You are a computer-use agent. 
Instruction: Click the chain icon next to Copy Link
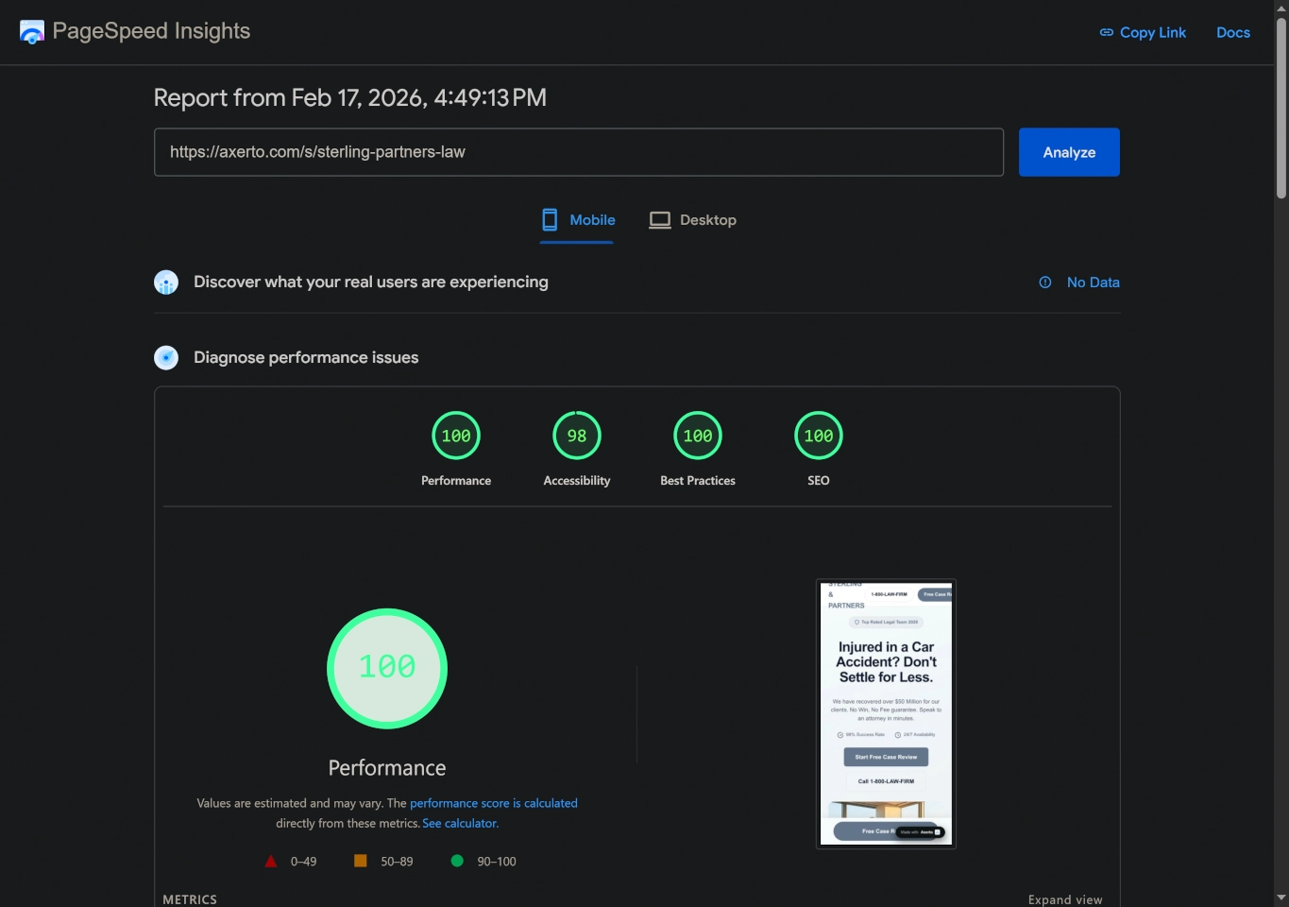pyautogui.click(x=1105, y=31)
